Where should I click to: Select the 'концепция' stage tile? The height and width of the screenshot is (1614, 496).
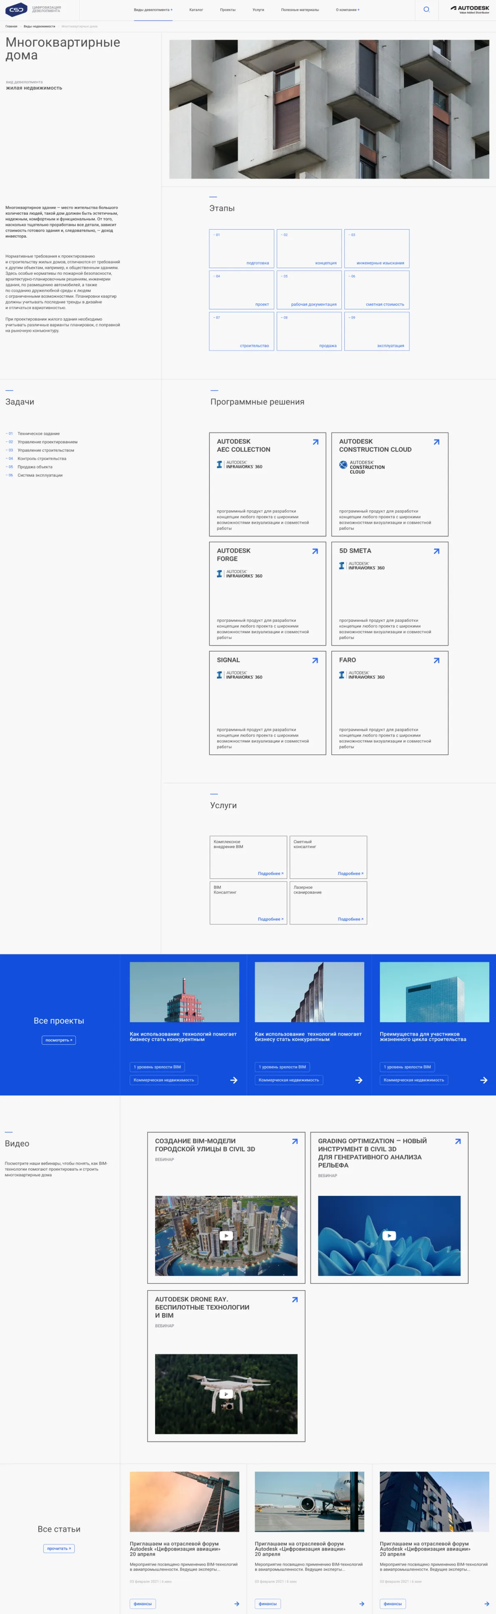(309, 249)
